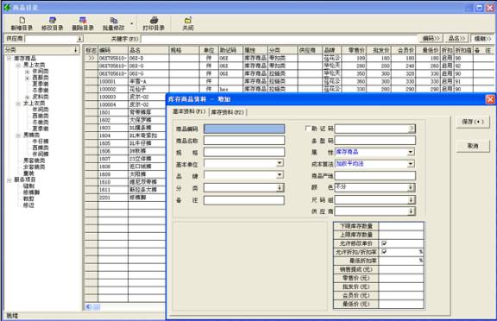Select the row with code 1601
The image size is (497, 321).
125,112
